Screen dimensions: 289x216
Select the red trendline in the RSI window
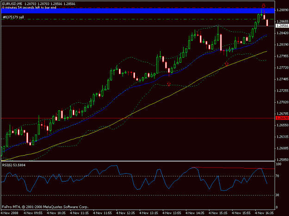coord(233,168)
